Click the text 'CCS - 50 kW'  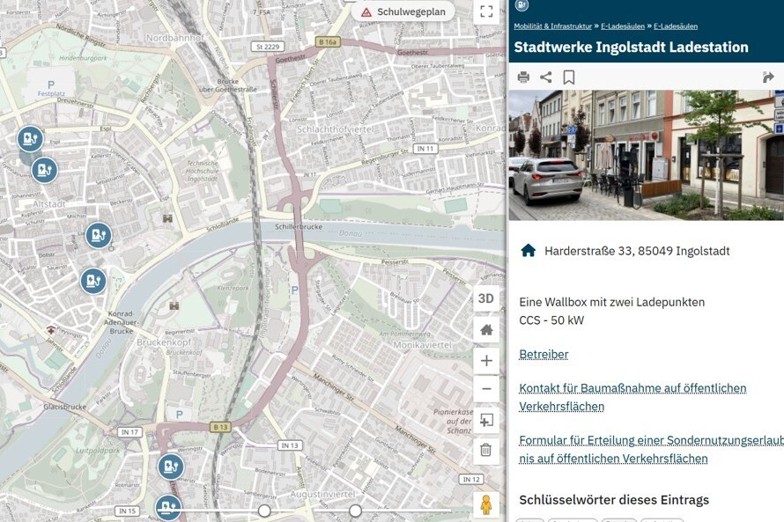[x=551, y=320]
